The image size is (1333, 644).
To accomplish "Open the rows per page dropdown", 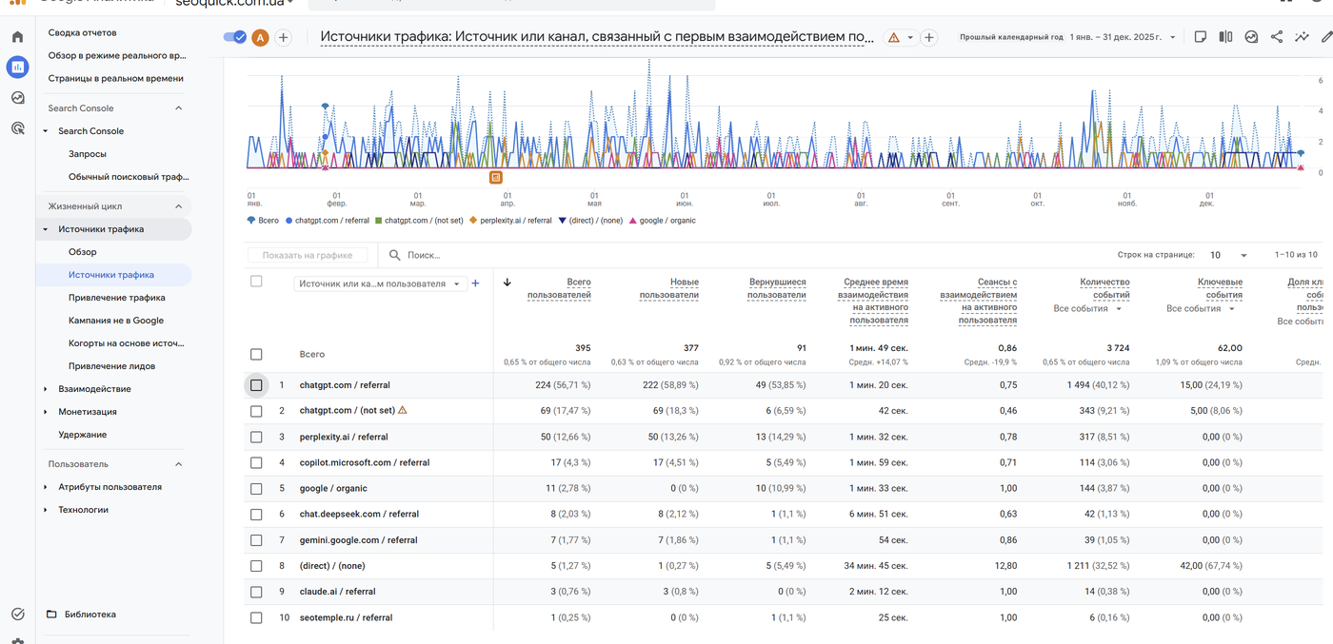I will pyautogui.click(x=1228, y=255).
